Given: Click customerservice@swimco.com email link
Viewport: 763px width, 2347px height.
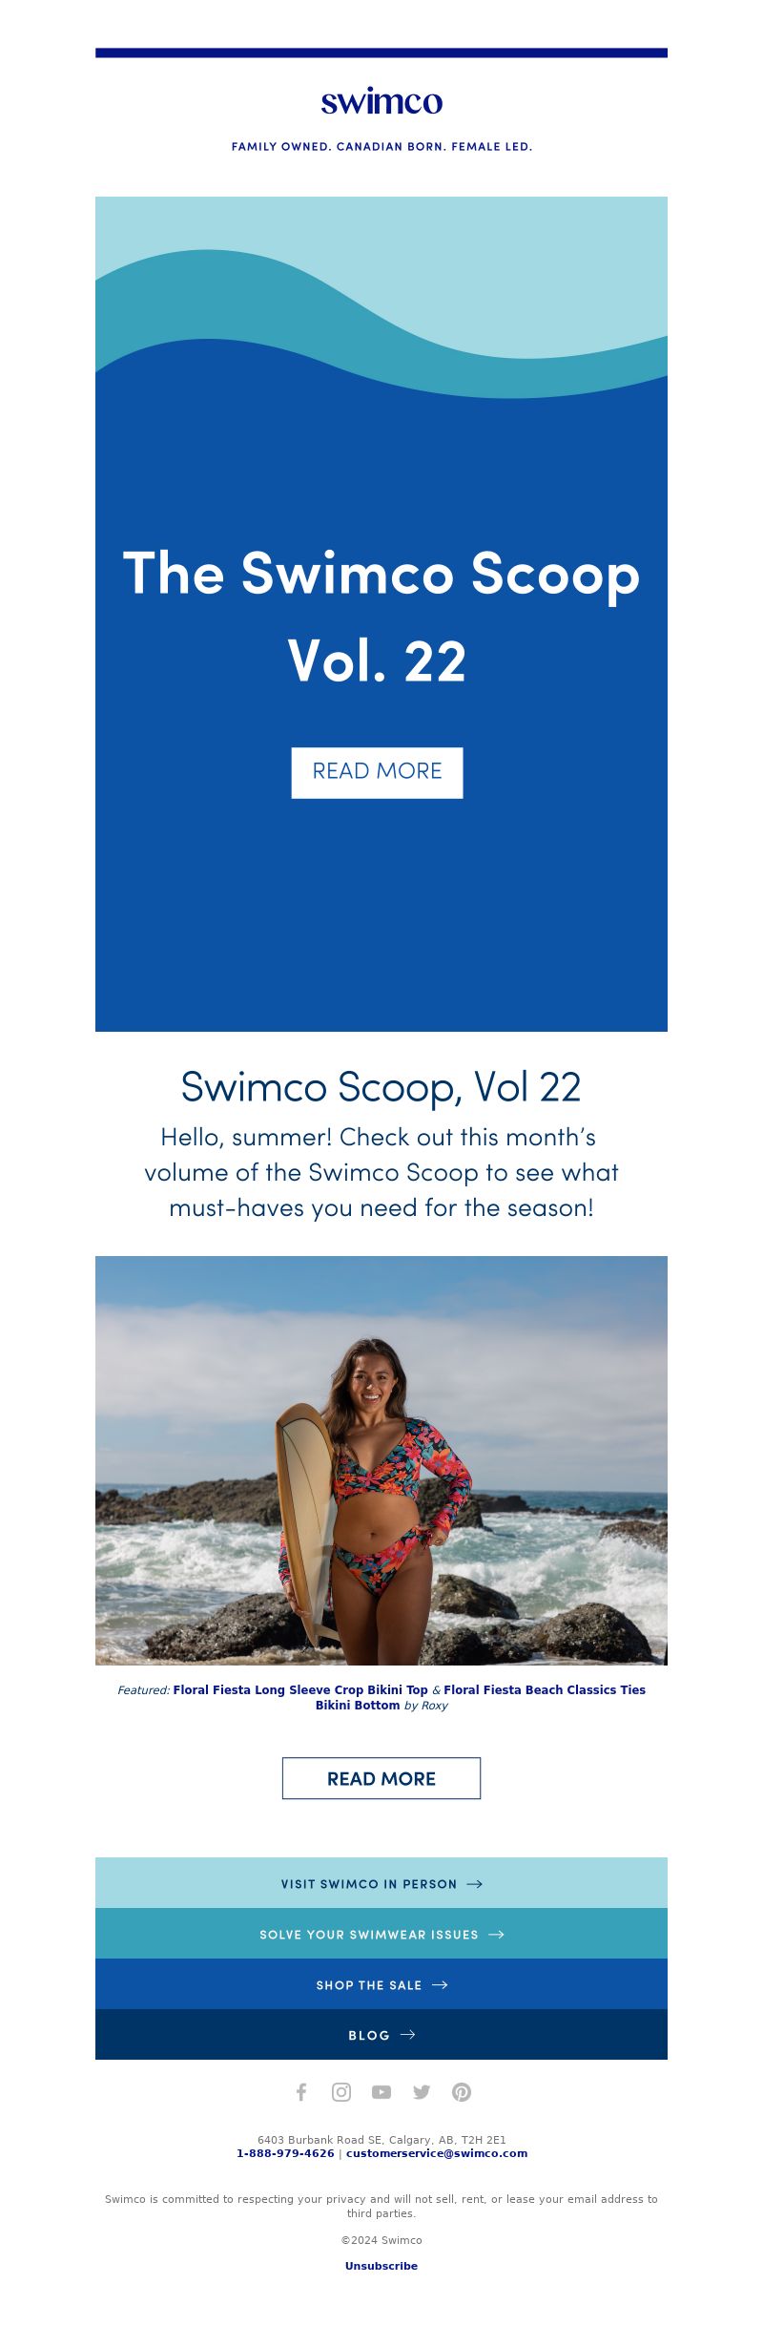Looking at the screenshot, I should [437, 2153].
